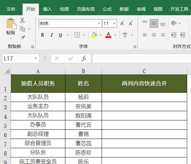Decrease the indent
191x164 pixels.
[x=174, y=35]
